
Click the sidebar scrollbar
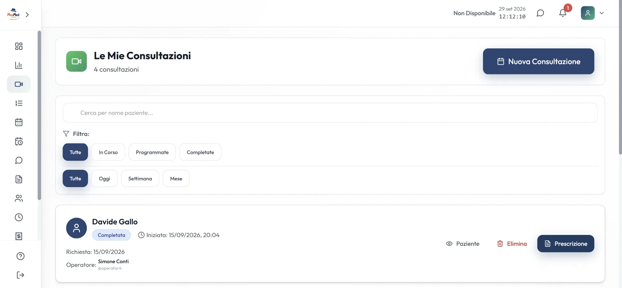point(39,115)
